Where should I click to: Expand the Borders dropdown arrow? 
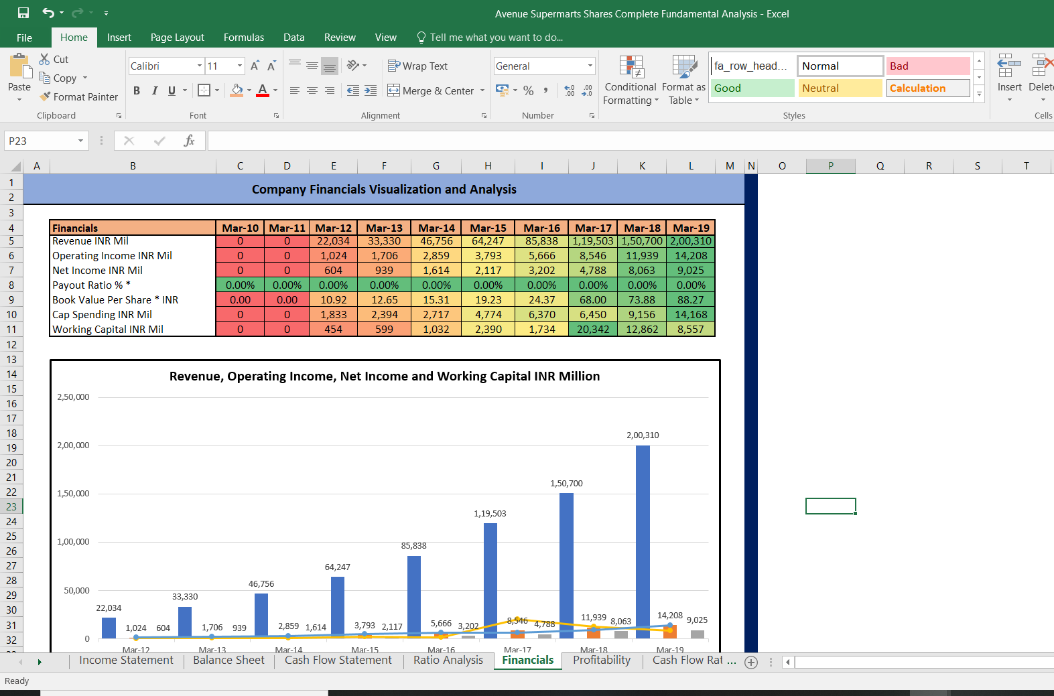(217, 90)
